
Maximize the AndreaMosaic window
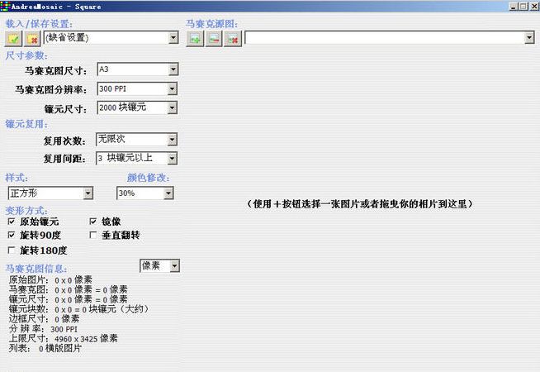(523, 7)
